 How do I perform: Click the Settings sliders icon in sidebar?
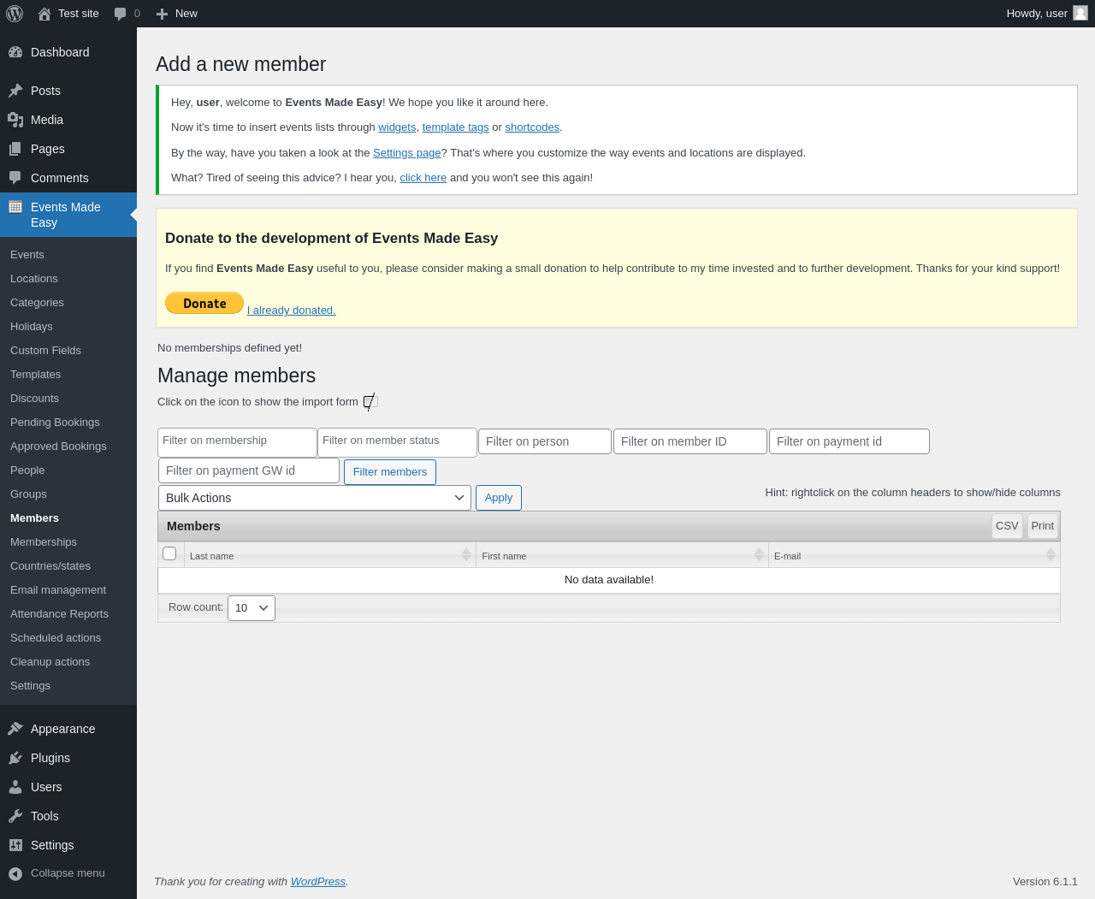[15, 845]
